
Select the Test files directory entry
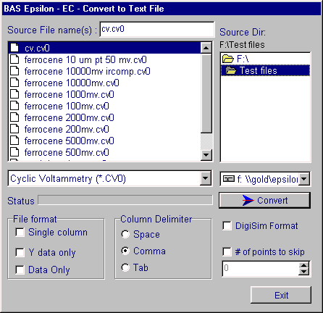point(265,70)
